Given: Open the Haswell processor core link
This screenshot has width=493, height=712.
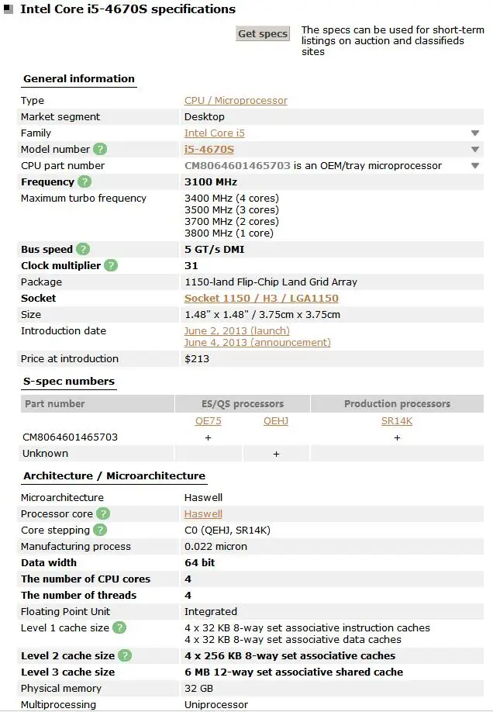Looking at the screenshot, I should pos(203,514).
